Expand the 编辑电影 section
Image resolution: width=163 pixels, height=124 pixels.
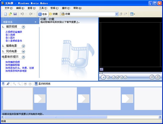click(23, 46)
